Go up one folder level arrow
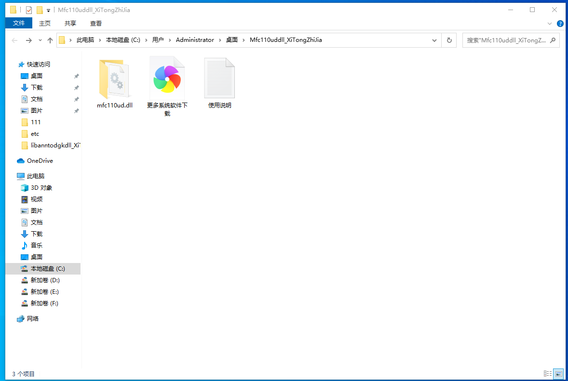 pyautogui.click(x=50, y=40)
